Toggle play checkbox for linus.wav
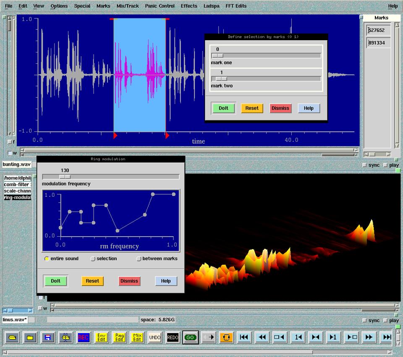 point(385,321)
